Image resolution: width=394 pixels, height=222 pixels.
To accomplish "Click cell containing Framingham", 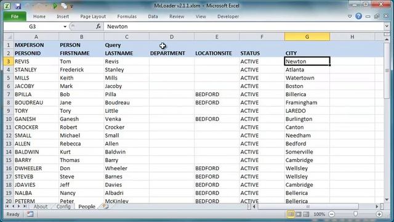I will point(307,103).
